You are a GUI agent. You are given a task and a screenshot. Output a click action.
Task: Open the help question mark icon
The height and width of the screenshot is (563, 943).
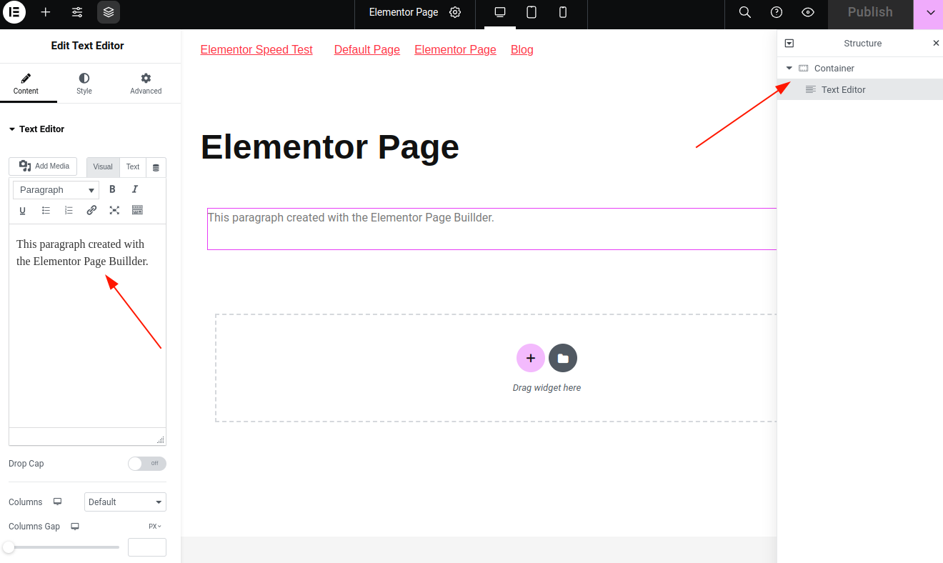[777, 12]
